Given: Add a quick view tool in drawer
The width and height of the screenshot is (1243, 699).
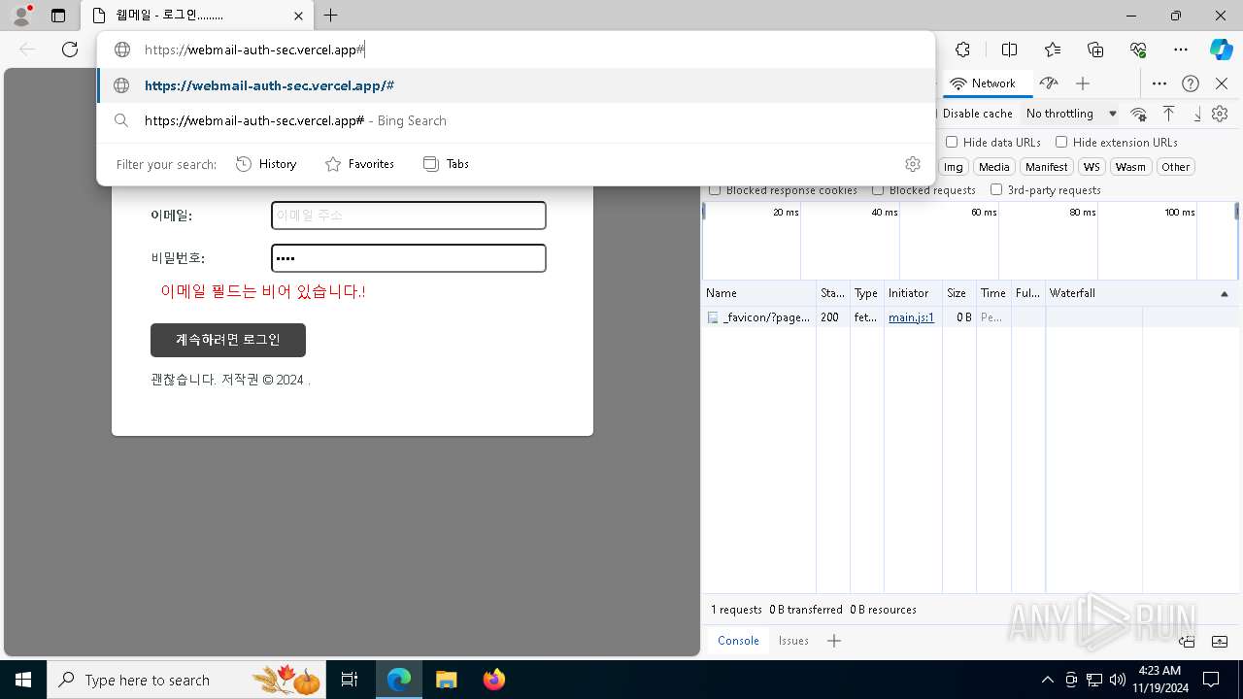Looking at the screenshot, I should click(834, 641).
